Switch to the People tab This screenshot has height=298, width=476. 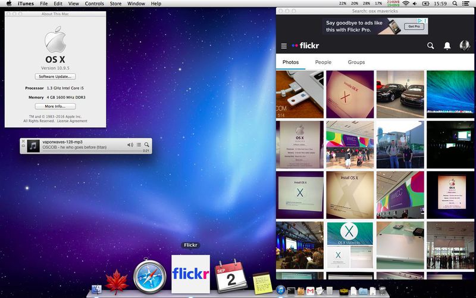point(323,62)
